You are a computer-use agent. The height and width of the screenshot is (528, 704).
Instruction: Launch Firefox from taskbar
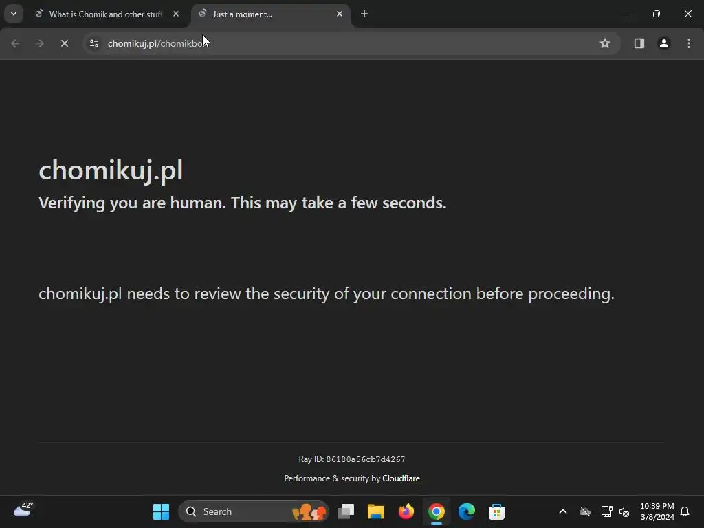click(406, 511)
